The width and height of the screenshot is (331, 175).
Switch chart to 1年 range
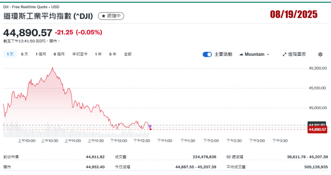[x=98, y=54]
